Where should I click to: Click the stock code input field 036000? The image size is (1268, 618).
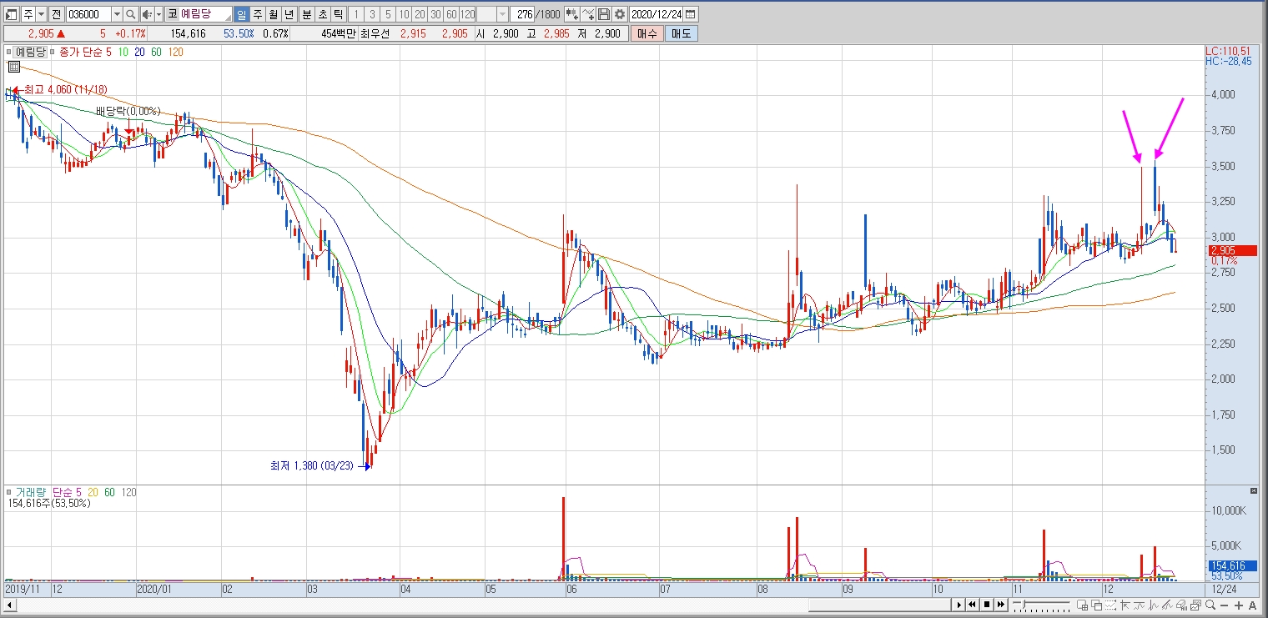pyautogui.click(x=88, y=14)
